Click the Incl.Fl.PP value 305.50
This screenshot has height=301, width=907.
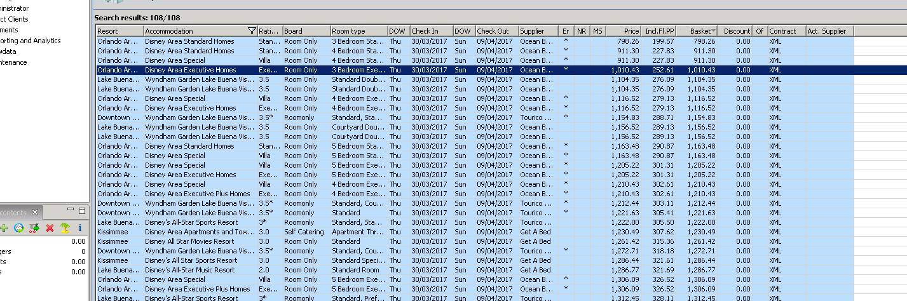click(663, 222)
